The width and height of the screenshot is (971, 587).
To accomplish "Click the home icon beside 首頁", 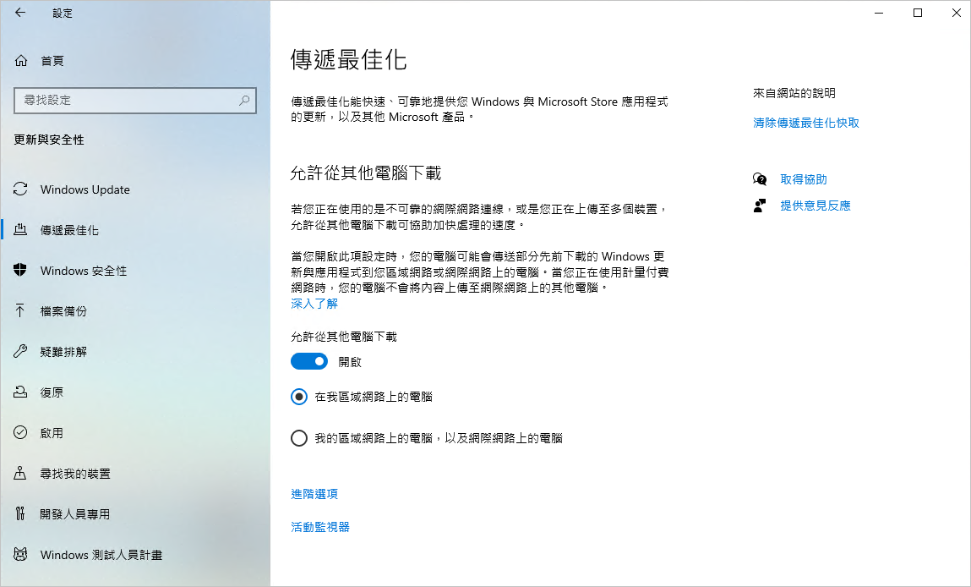I will point(21,61).
